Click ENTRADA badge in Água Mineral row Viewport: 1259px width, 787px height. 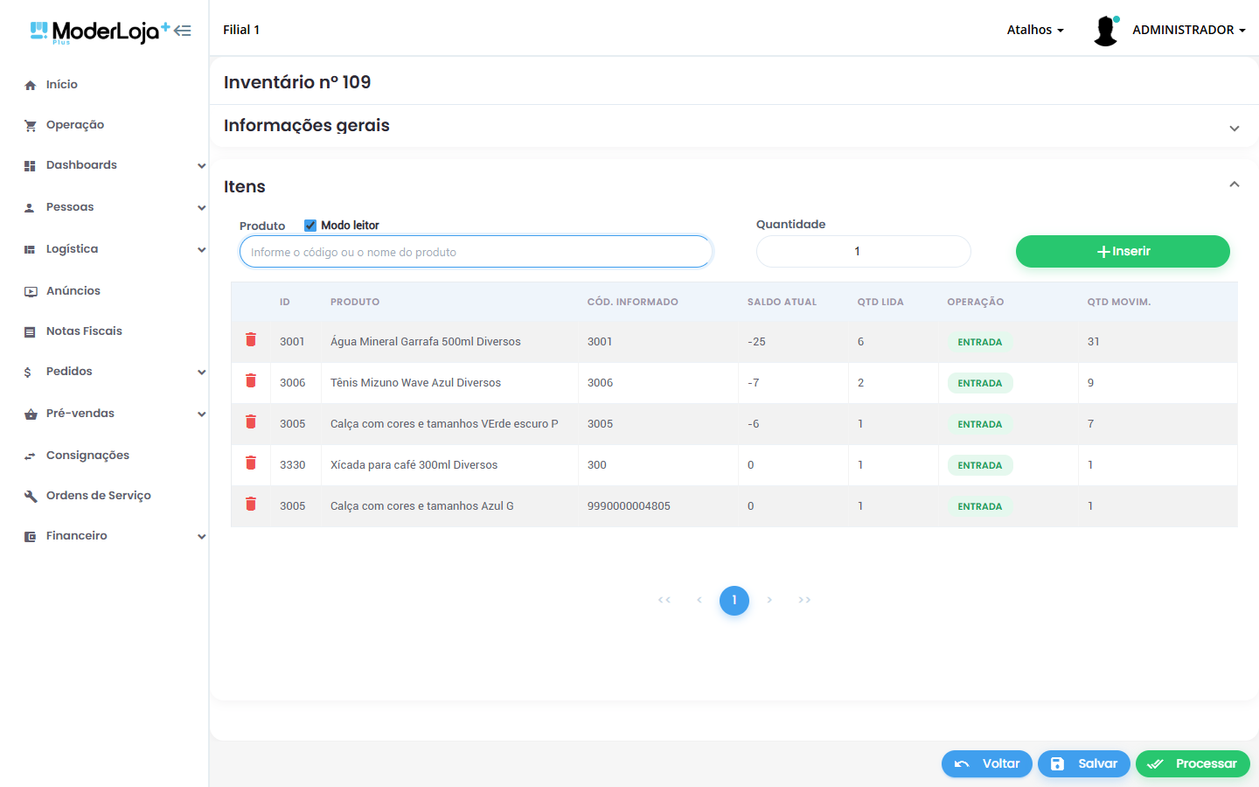980,343
